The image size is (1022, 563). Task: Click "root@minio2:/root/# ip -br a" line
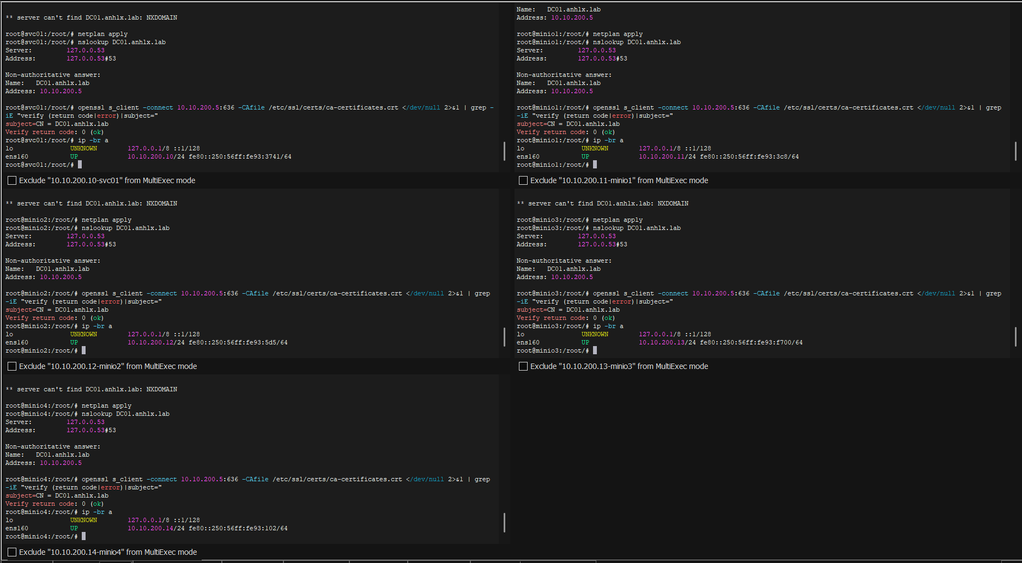(x=58, y=326)
